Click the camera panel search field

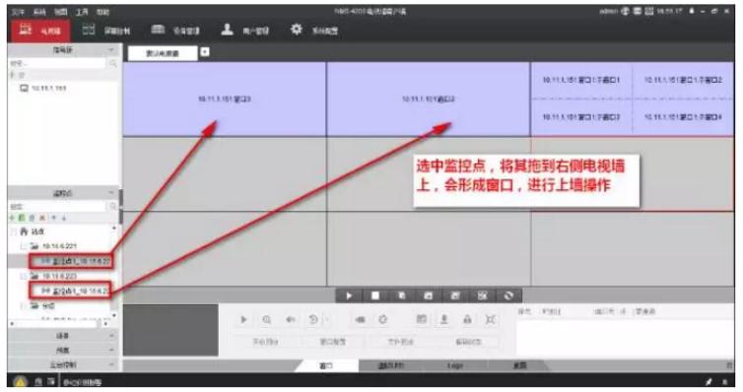click(57, 207)
